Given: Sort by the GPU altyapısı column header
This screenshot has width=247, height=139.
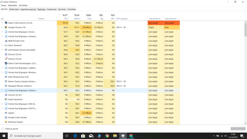Looking at the screenshot, I should coord(131,17).
